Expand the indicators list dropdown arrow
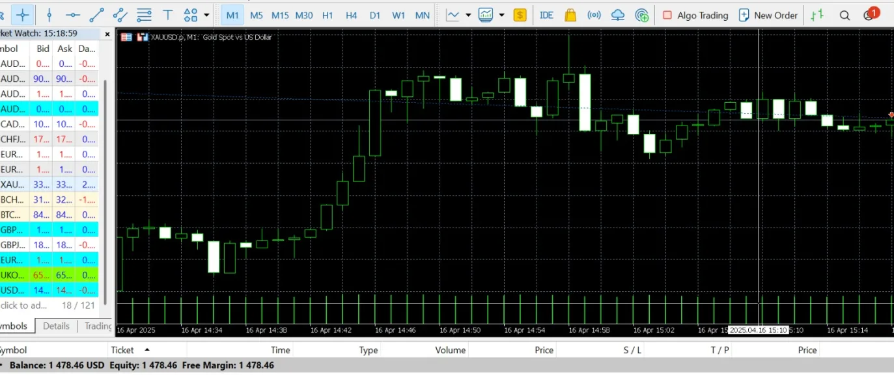894x390 pixels. (501, 15)
